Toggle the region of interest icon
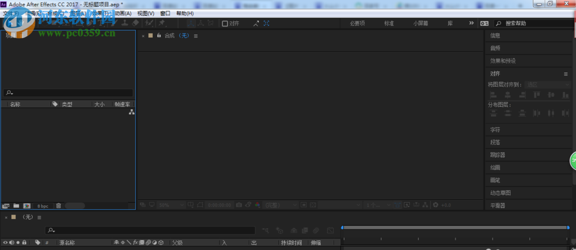This screenshot has height=250, width=576. [x=304, y=205]
